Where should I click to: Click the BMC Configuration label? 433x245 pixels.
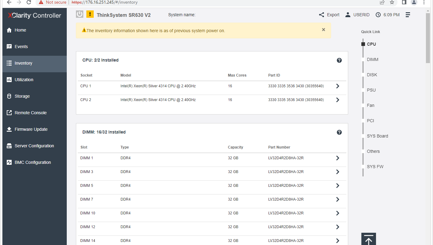point(33,162)
